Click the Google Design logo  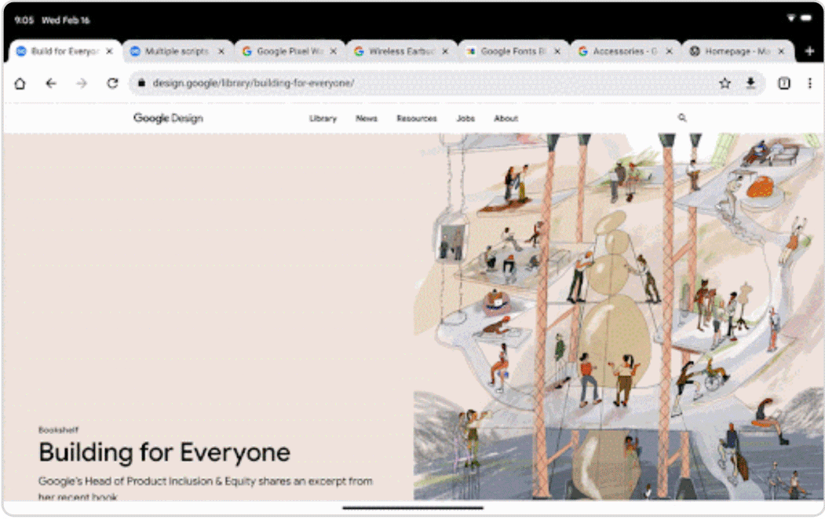point(168,118)
